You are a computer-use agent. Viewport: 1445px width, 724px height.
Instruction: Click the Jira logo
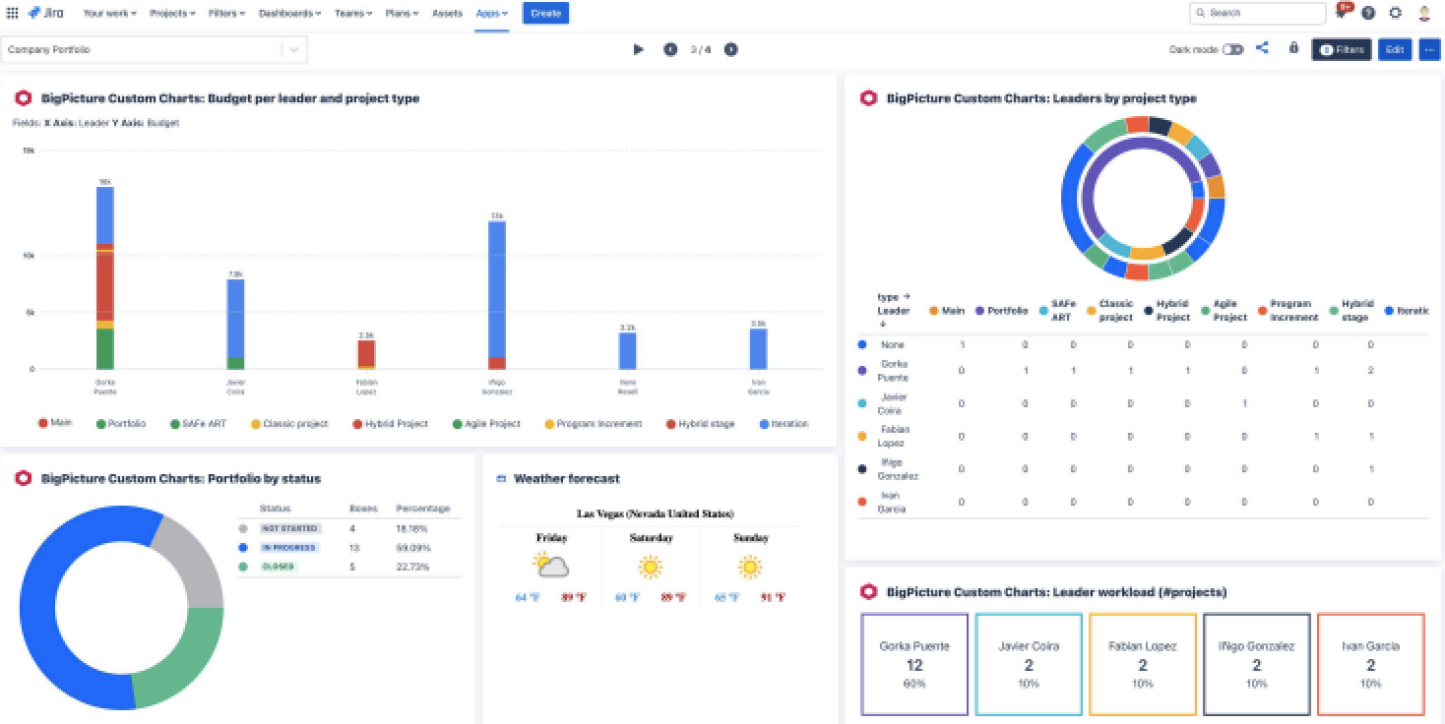point(46,14)
